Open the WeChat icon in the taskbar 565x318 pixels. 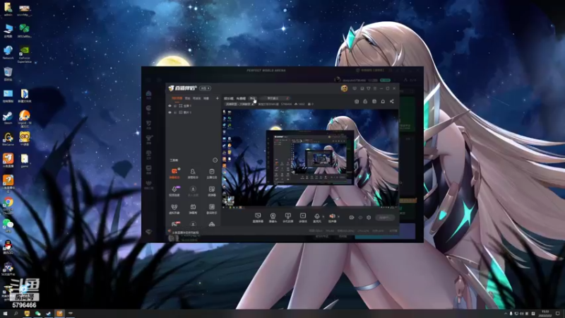38,314
